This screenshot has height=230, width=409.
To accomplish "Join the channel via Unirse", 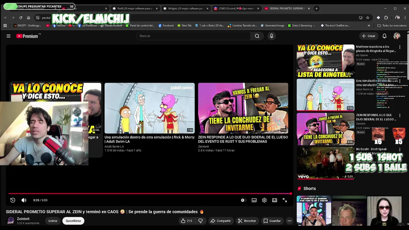I will click(x=53, y=221).
